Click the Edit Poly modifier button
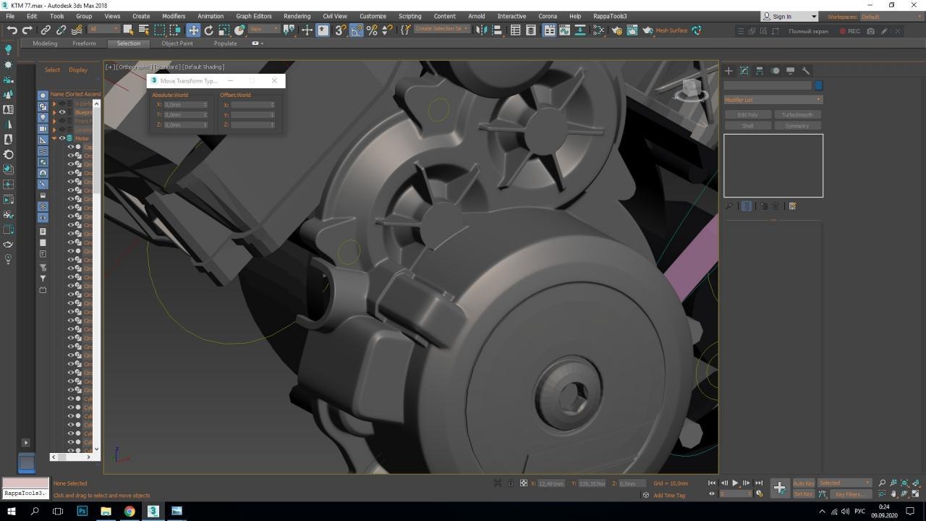 point(748,115)
